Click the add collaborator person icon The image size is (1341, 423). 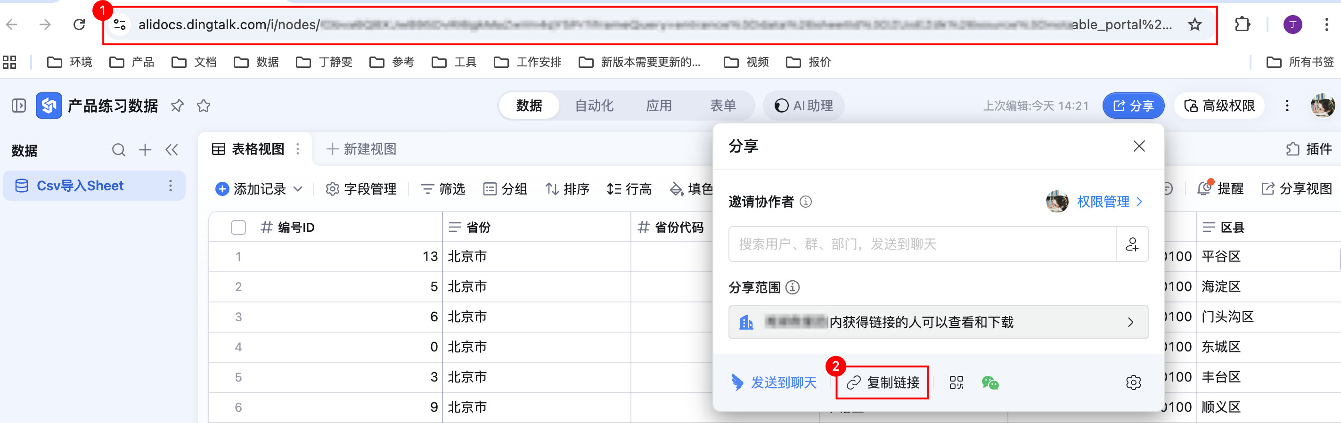coord(1132,244)
